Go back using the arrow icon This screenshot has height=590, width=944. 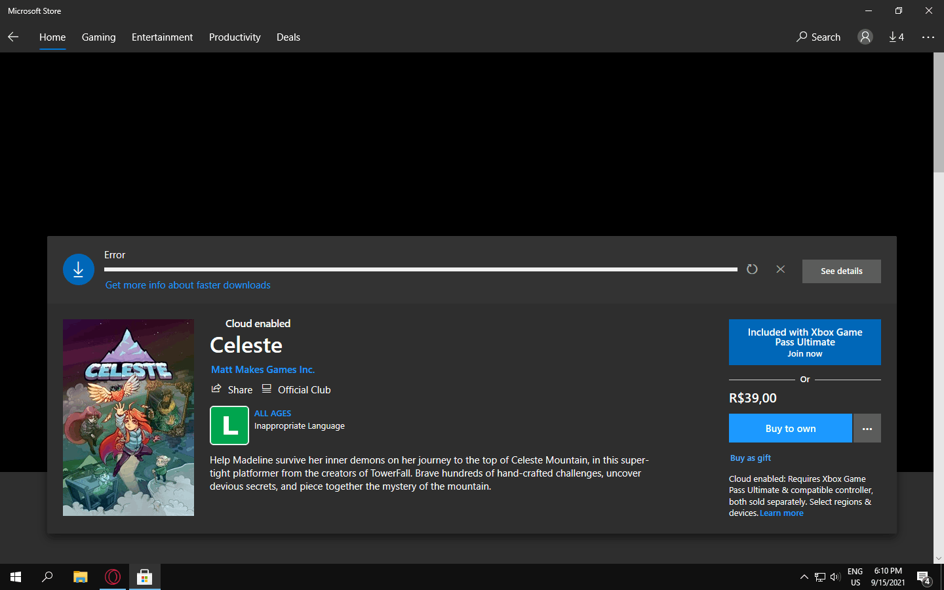point(13,37)
